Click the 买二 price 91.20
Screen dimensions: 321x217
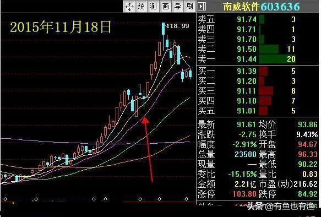coord(247,81)
